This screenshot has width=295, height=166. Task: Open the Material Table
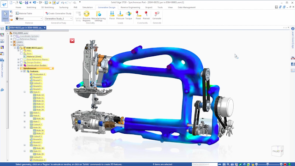pos(24,13)
